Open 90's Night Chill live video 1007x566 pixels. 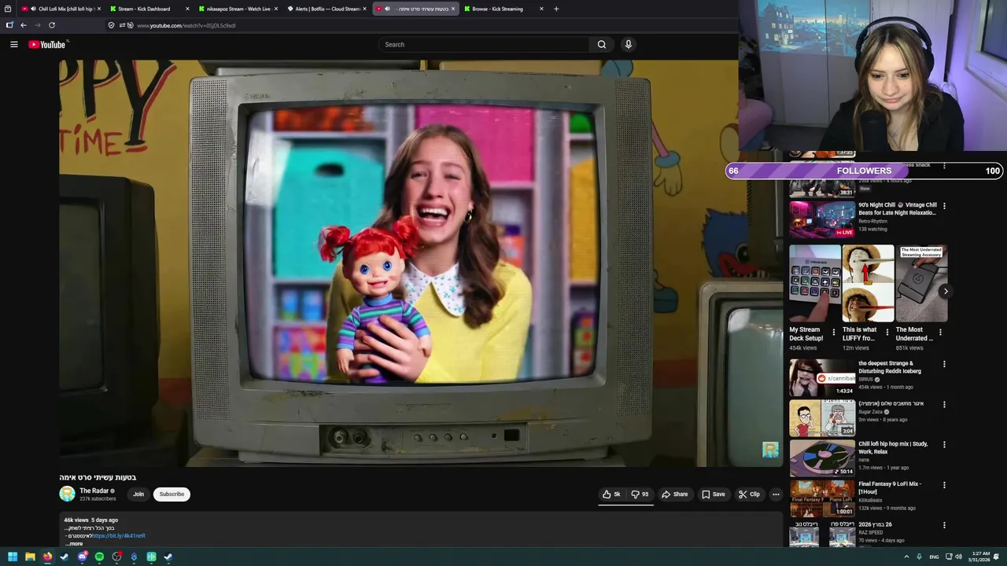pyautogui.click(x=822, y=219)
